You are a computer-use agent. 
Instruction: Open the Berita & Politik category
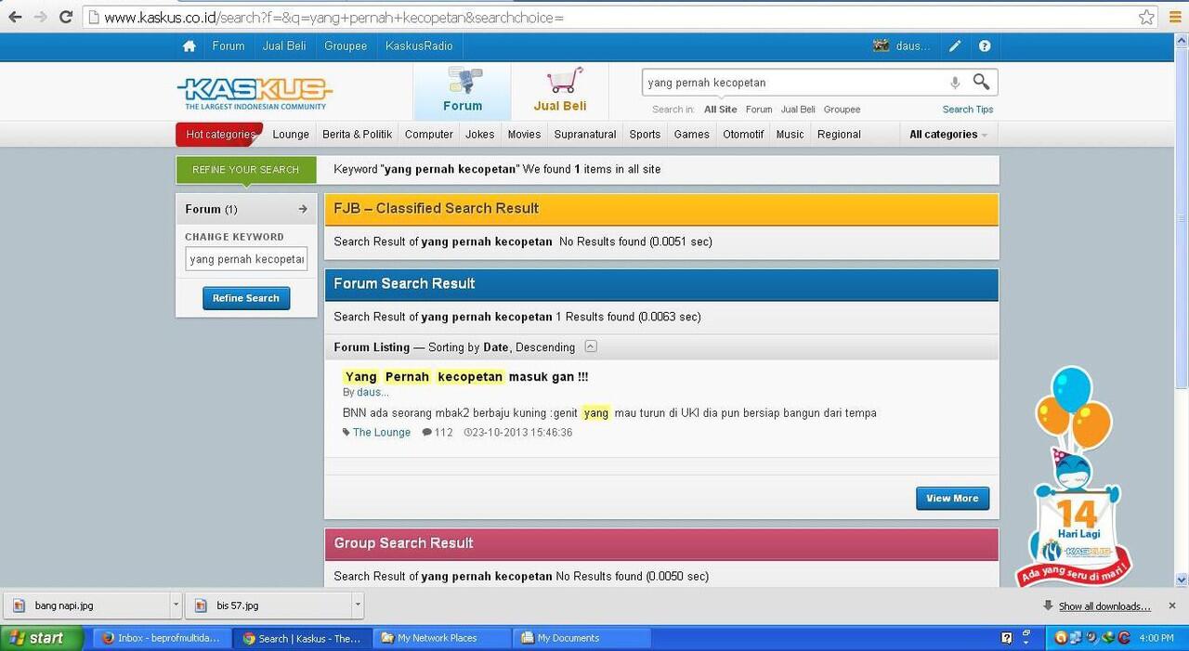click(358, 135)
